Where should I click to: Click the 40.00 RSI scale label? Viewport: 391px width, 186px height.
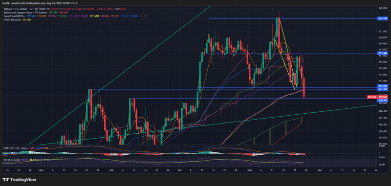click(x=382, y=165)
